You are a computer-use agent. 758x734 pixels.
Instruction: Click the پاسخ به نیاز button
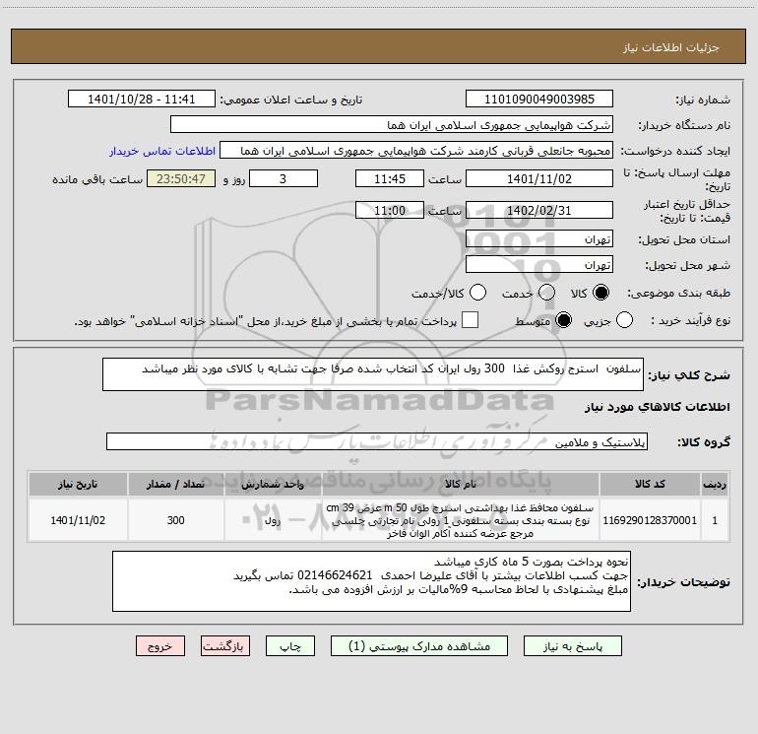(573, 646)
